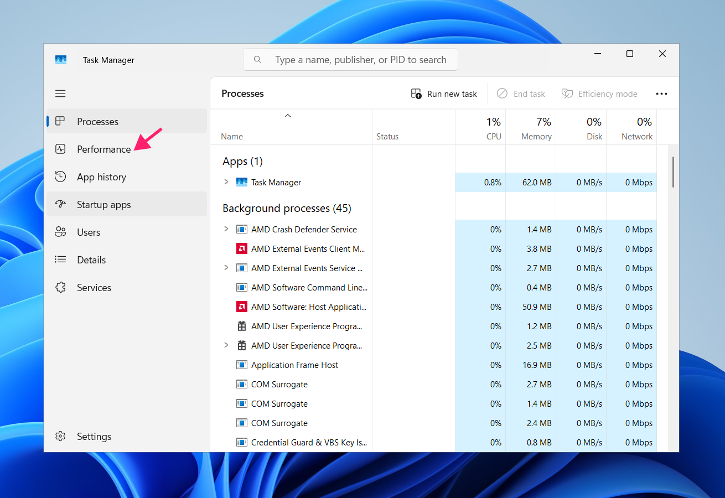Image resolution: width=725 pixels, height=498 pixels.
Task: Click the Run new task icon
Action: click(416, 94)
